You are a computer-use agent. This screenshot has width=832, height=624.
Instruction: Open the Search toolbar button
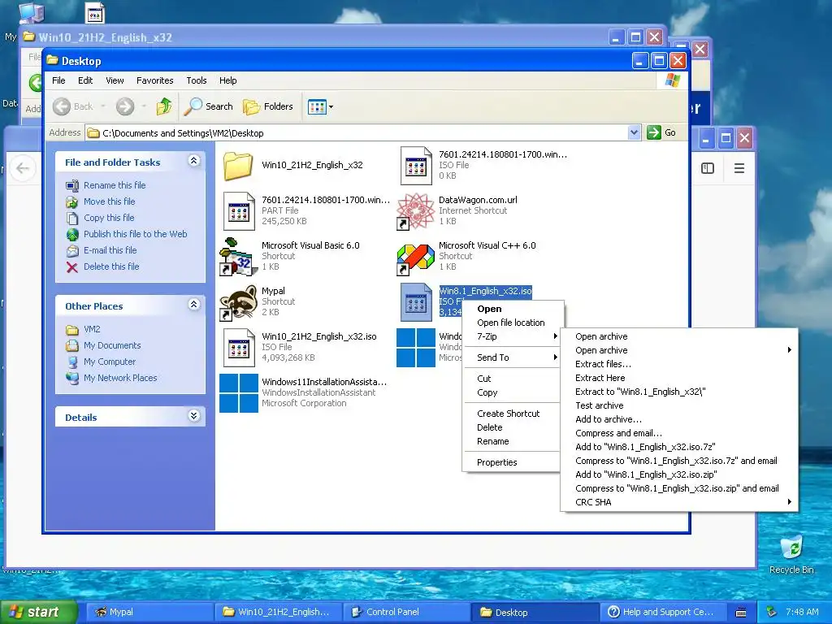pos(209,106)
